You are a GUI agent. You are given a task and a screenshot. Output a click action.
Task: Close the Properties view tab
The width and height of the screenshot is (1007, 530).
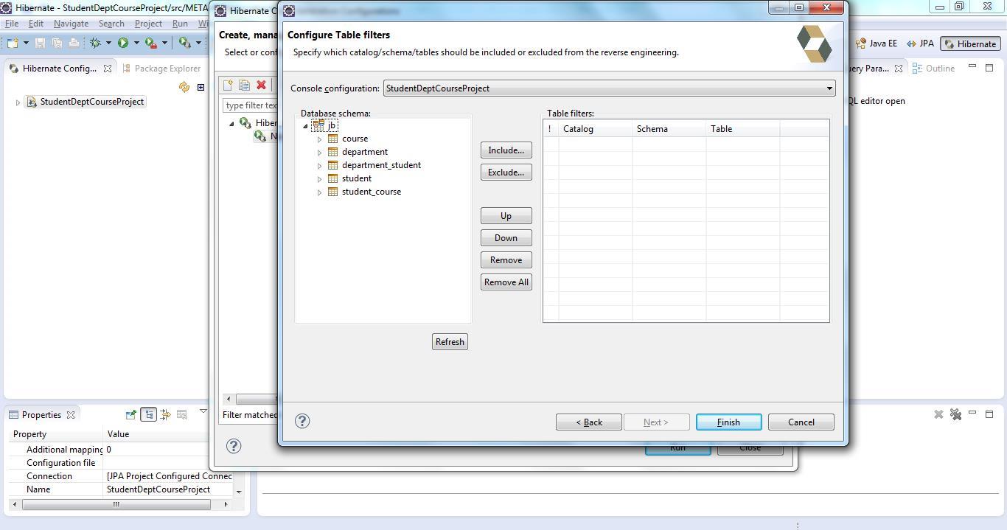[x=71, y=415]
